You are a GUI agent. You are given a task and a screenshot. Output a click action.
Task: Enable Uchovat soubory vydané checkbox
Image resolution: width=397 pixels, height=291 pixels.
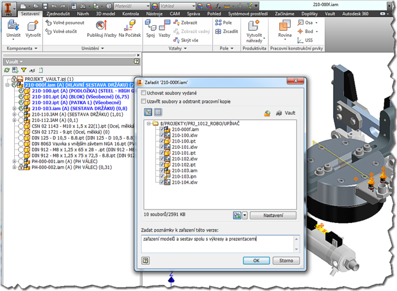[x=144, y=93]
